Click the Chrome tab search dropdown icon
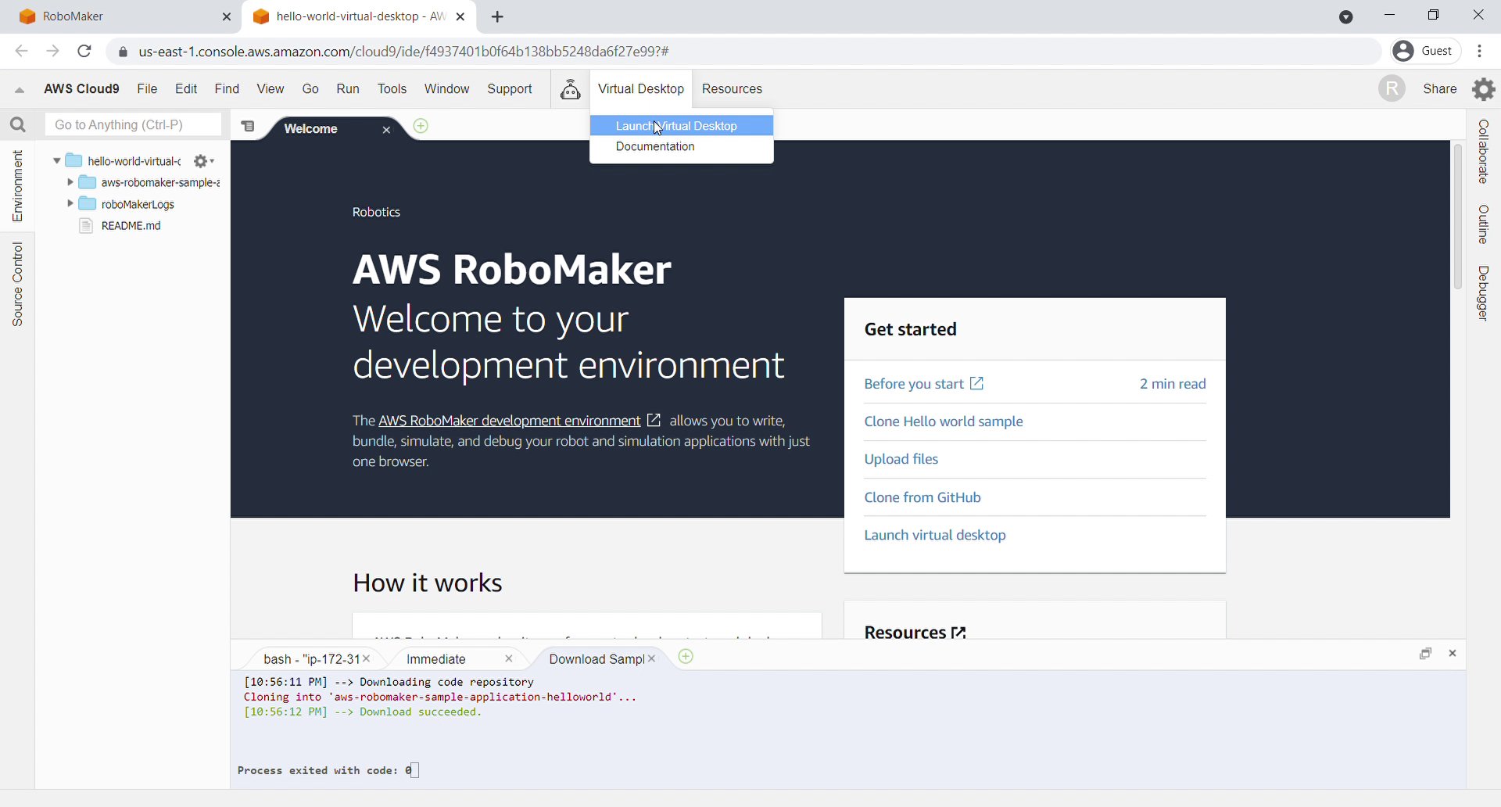 [x=1345, y=17]
